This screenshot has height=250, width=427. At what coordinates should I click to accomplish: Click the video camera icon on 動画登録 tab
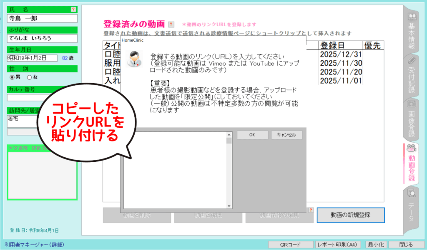coord(412,148)
